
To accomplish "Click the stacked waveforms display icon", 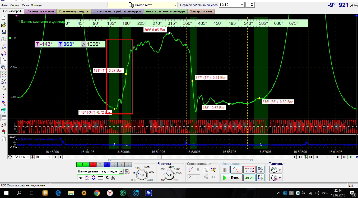I will coord(4,75).
